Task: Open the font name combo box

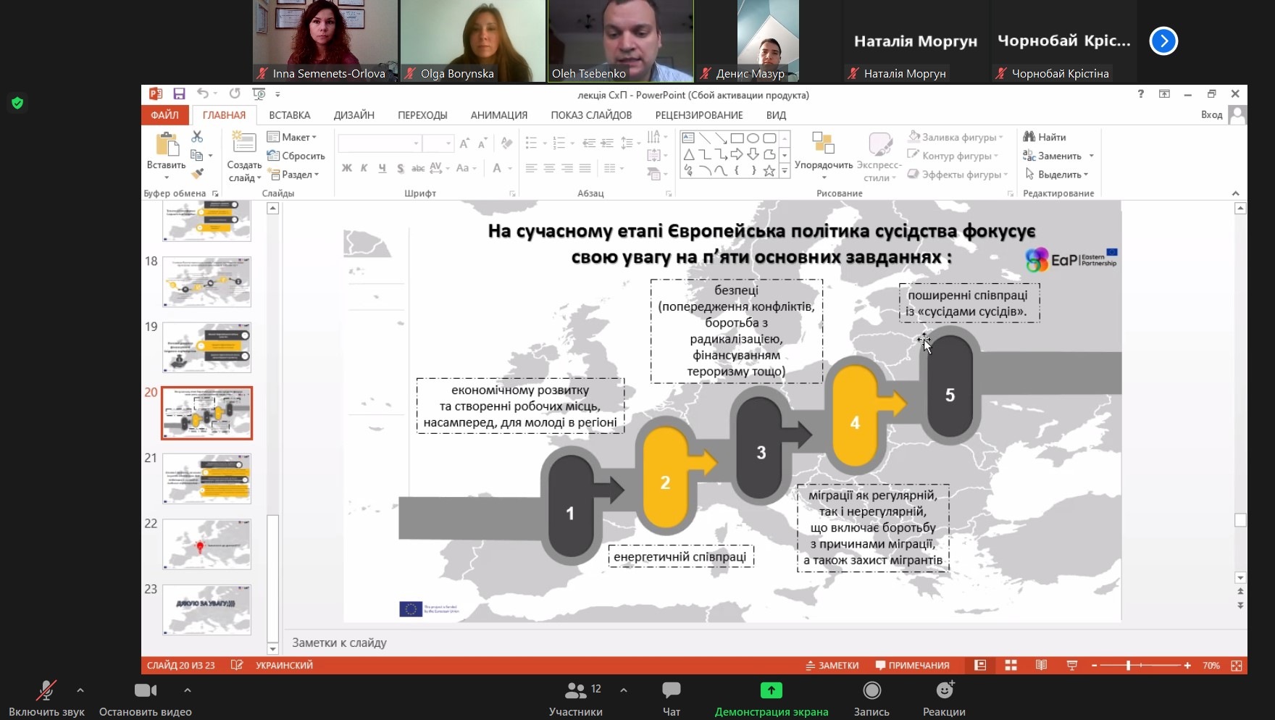Action: 380,143
